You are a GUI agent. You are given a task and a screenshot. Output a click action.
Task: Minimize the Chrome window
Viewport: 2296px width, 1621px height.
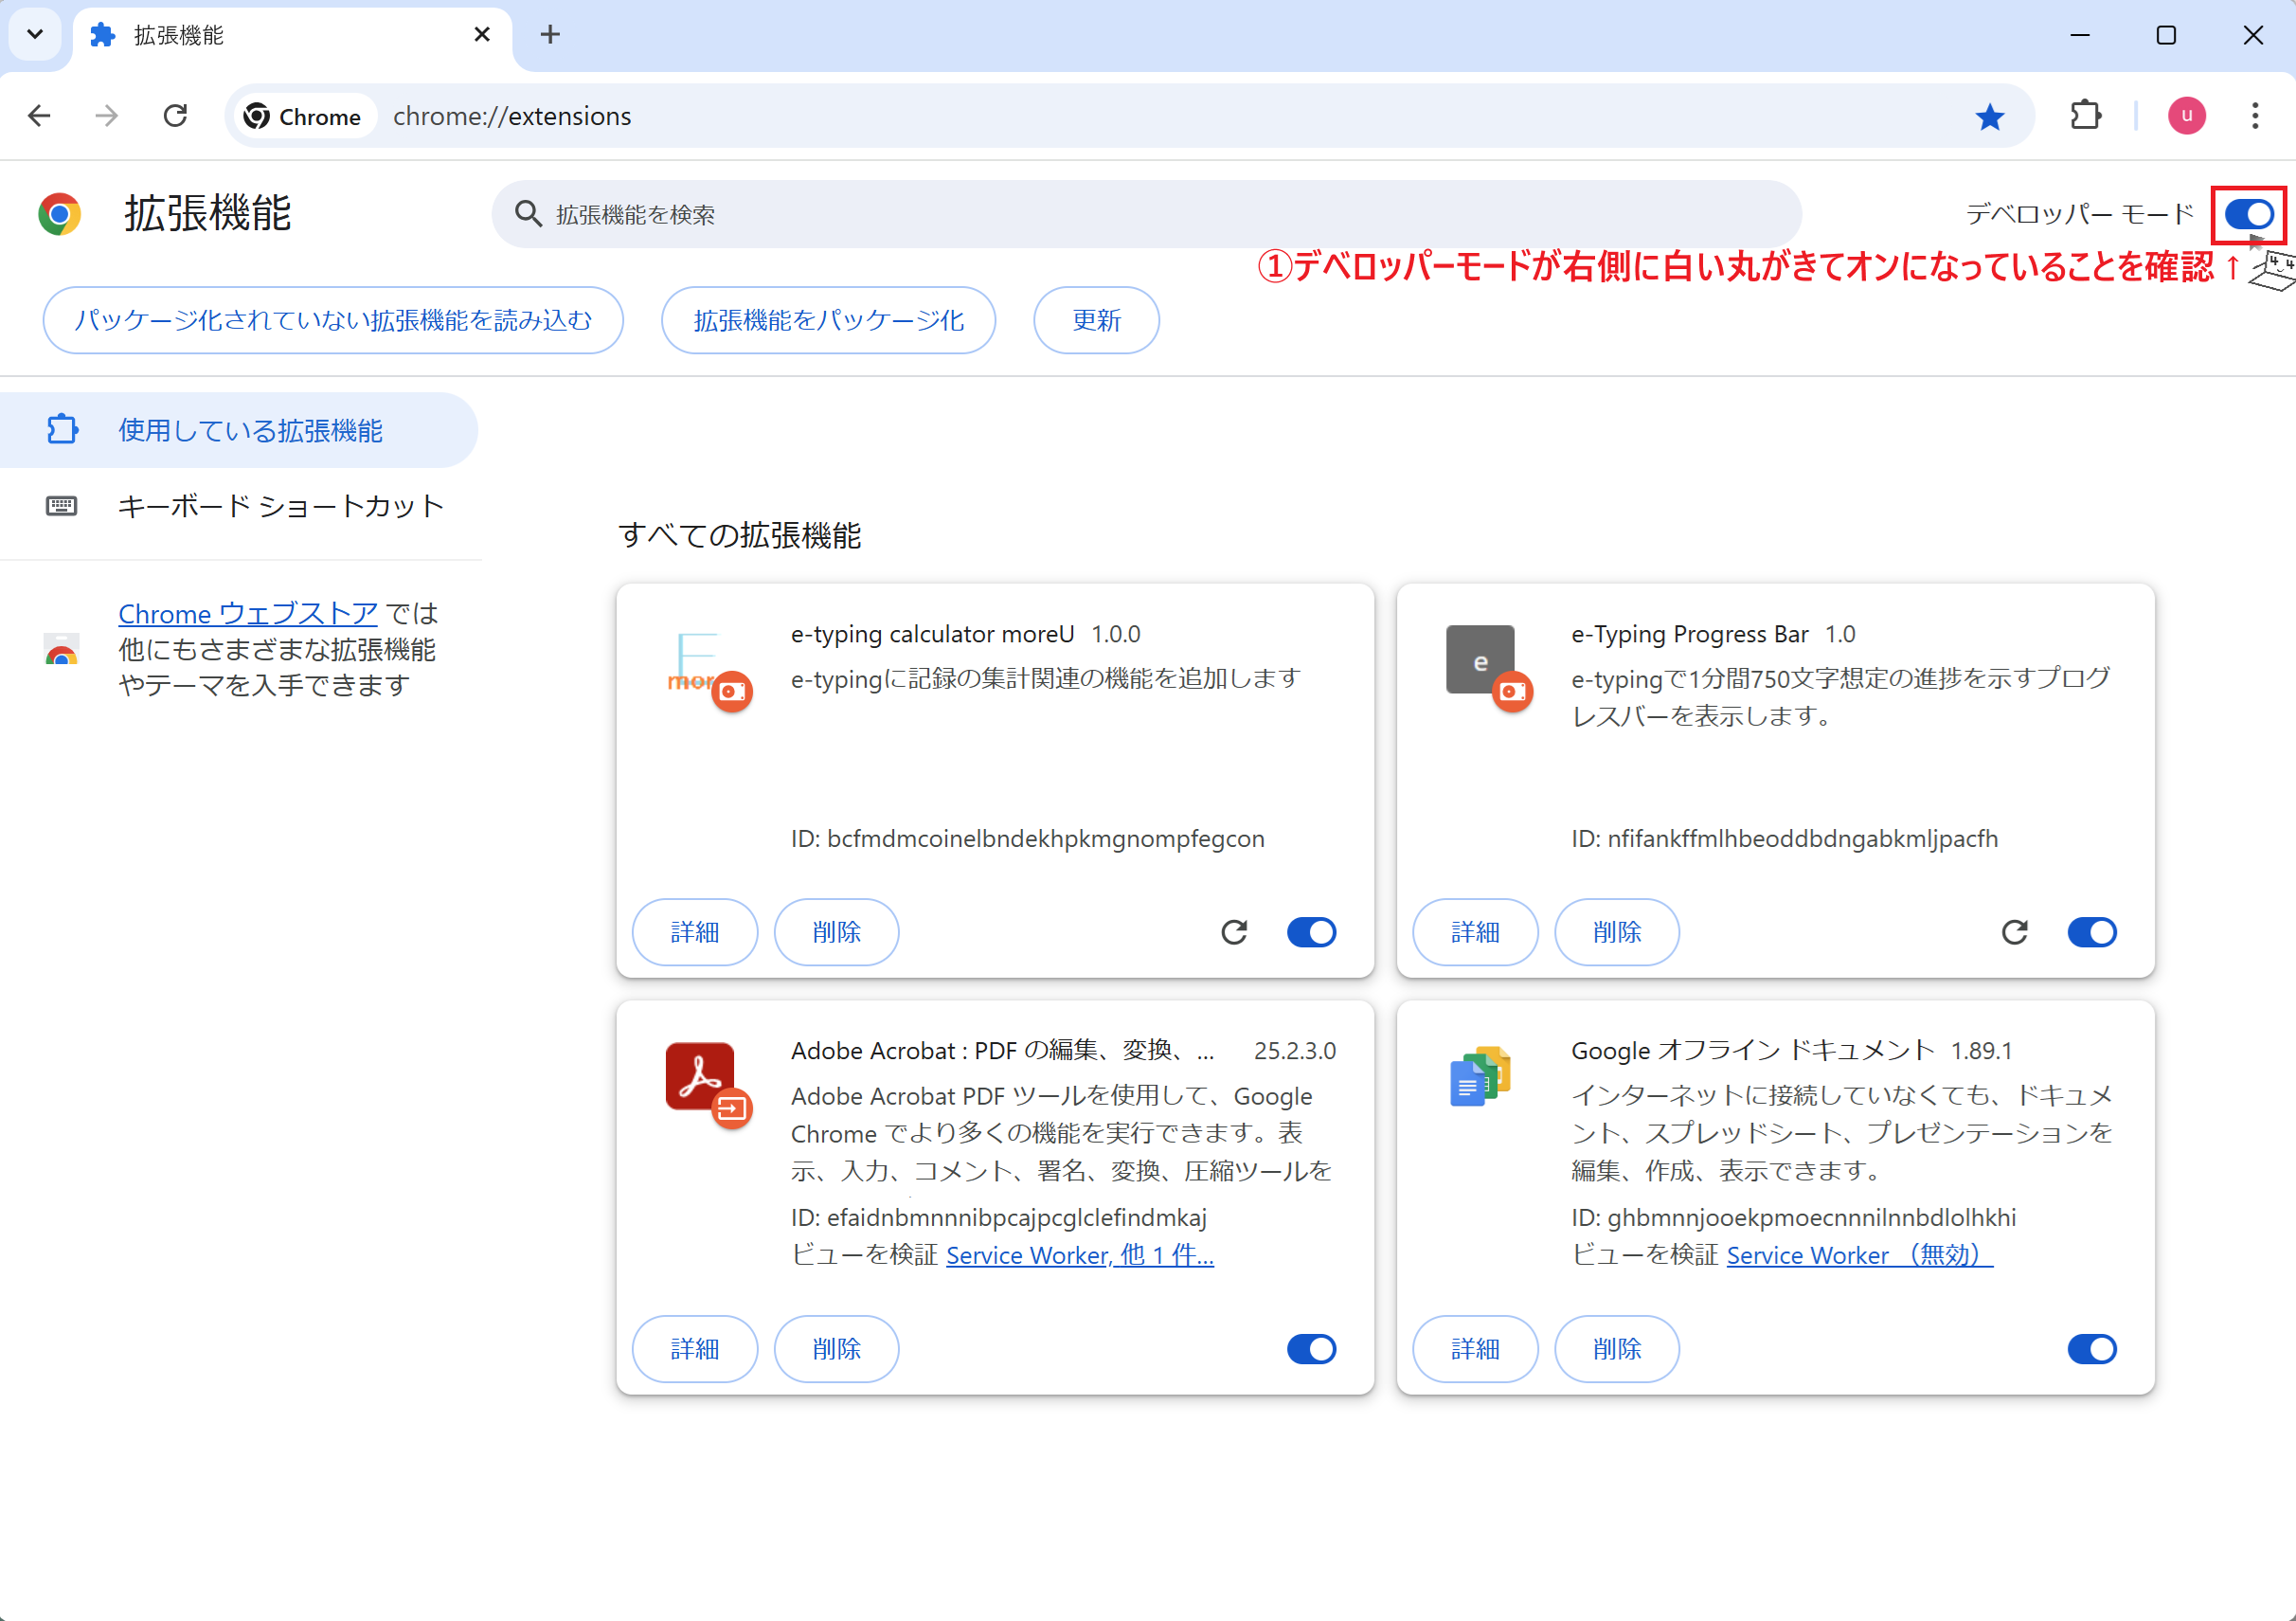(2079, 35)
